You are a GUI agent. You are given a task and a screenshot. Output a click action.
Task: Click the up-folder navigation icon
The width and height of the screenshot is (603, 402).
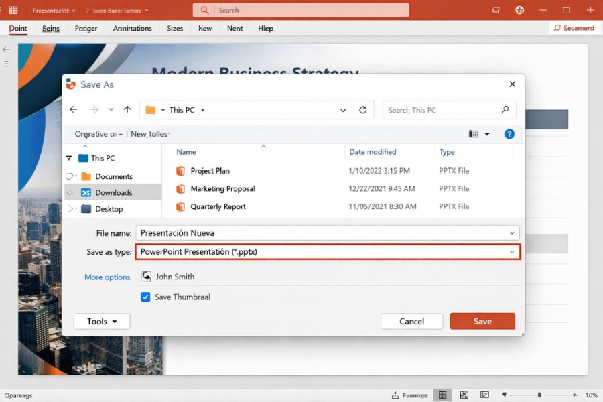click(127, 109)
